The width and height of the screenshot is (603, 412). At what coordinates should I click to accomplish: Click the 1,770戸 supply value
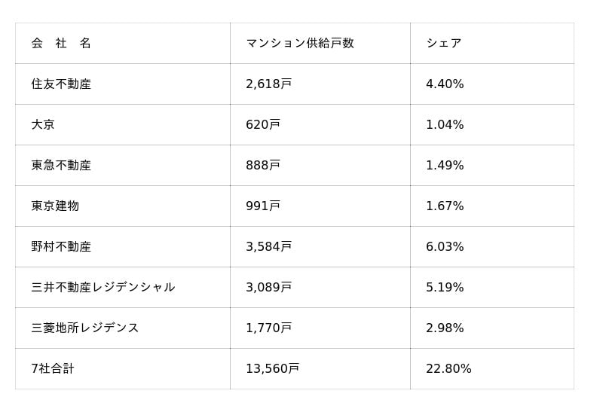[268, 328]
